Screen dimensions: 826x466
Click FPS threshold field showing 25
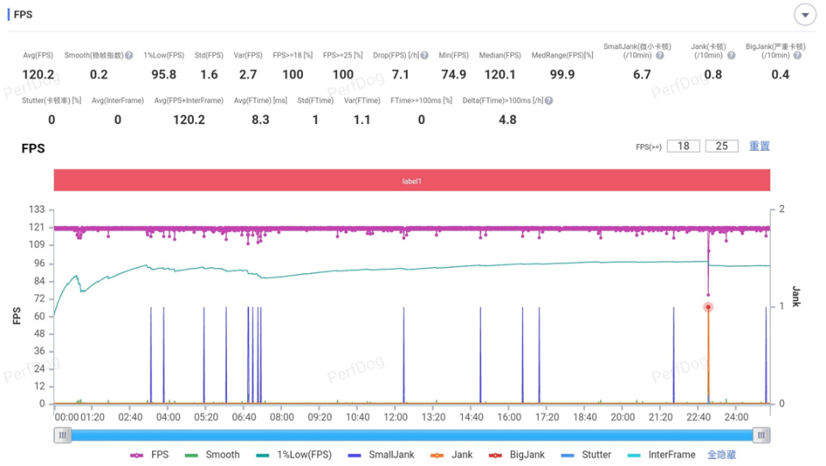(x=722, y=146)
